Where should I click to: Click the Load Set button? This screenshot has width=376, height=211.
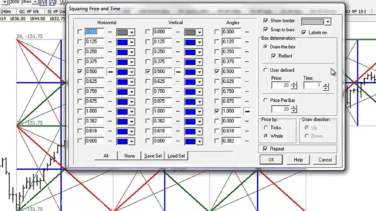point(176,156)
